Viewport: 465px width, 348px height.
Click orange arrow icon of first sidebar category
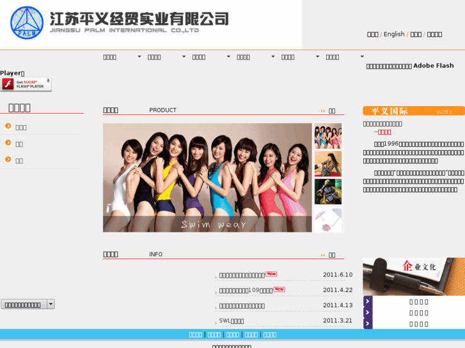click(x=8, y=126)
